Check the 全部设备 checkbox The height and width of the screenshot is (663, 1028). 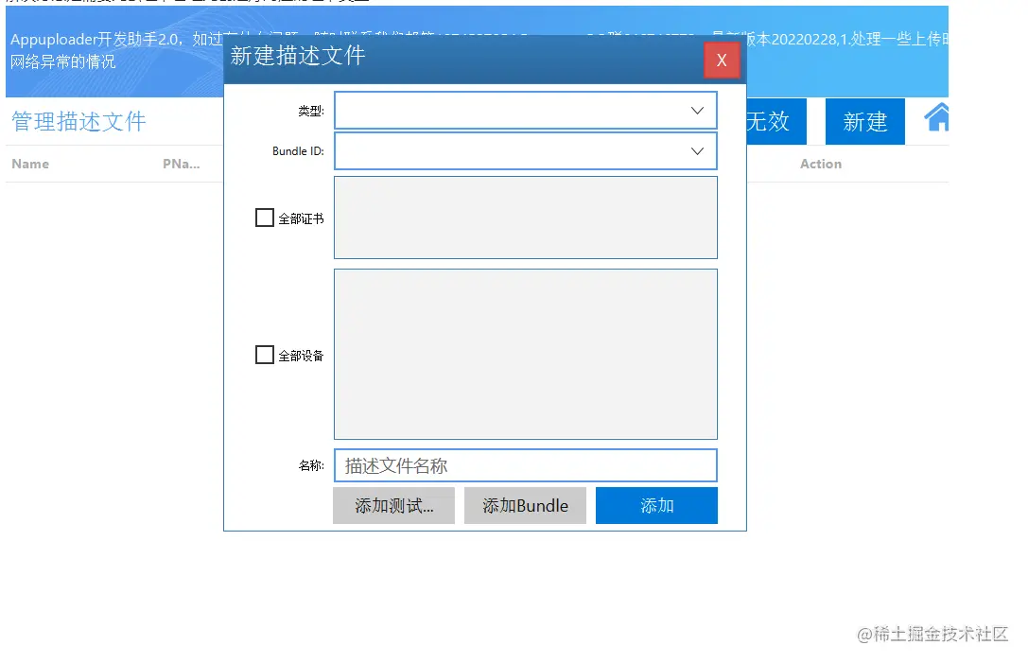coord(264,356)
